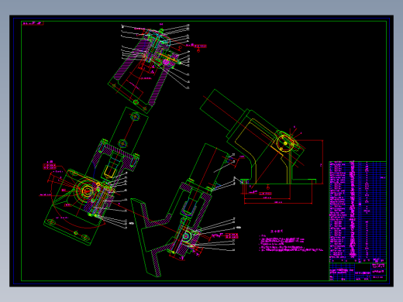The height and width of the screenshot is (302, 403).
Task: Click the small magenta label in the drawing's top-left corner
Action: pos(33,23)
